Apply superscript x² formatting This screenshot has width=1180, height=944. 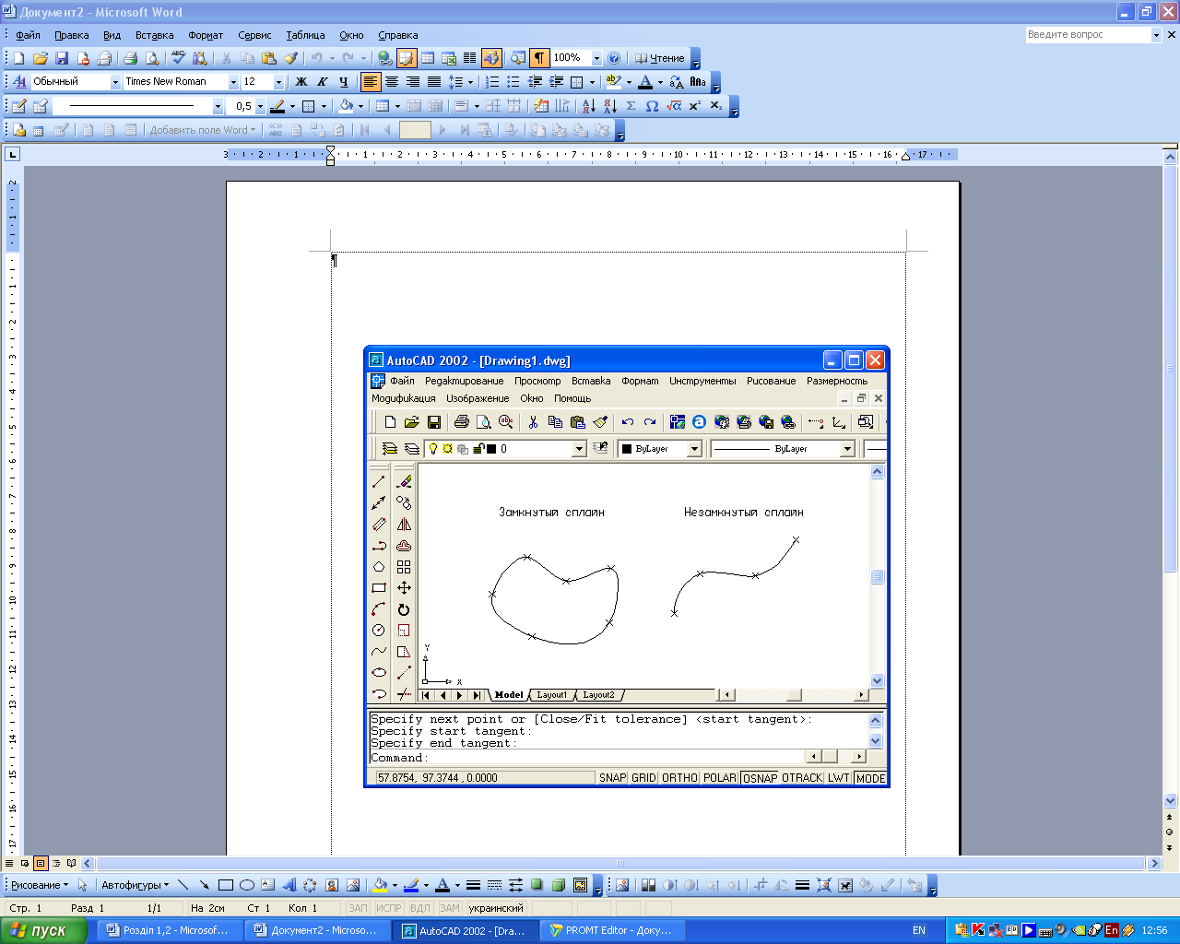coord(695,106)
